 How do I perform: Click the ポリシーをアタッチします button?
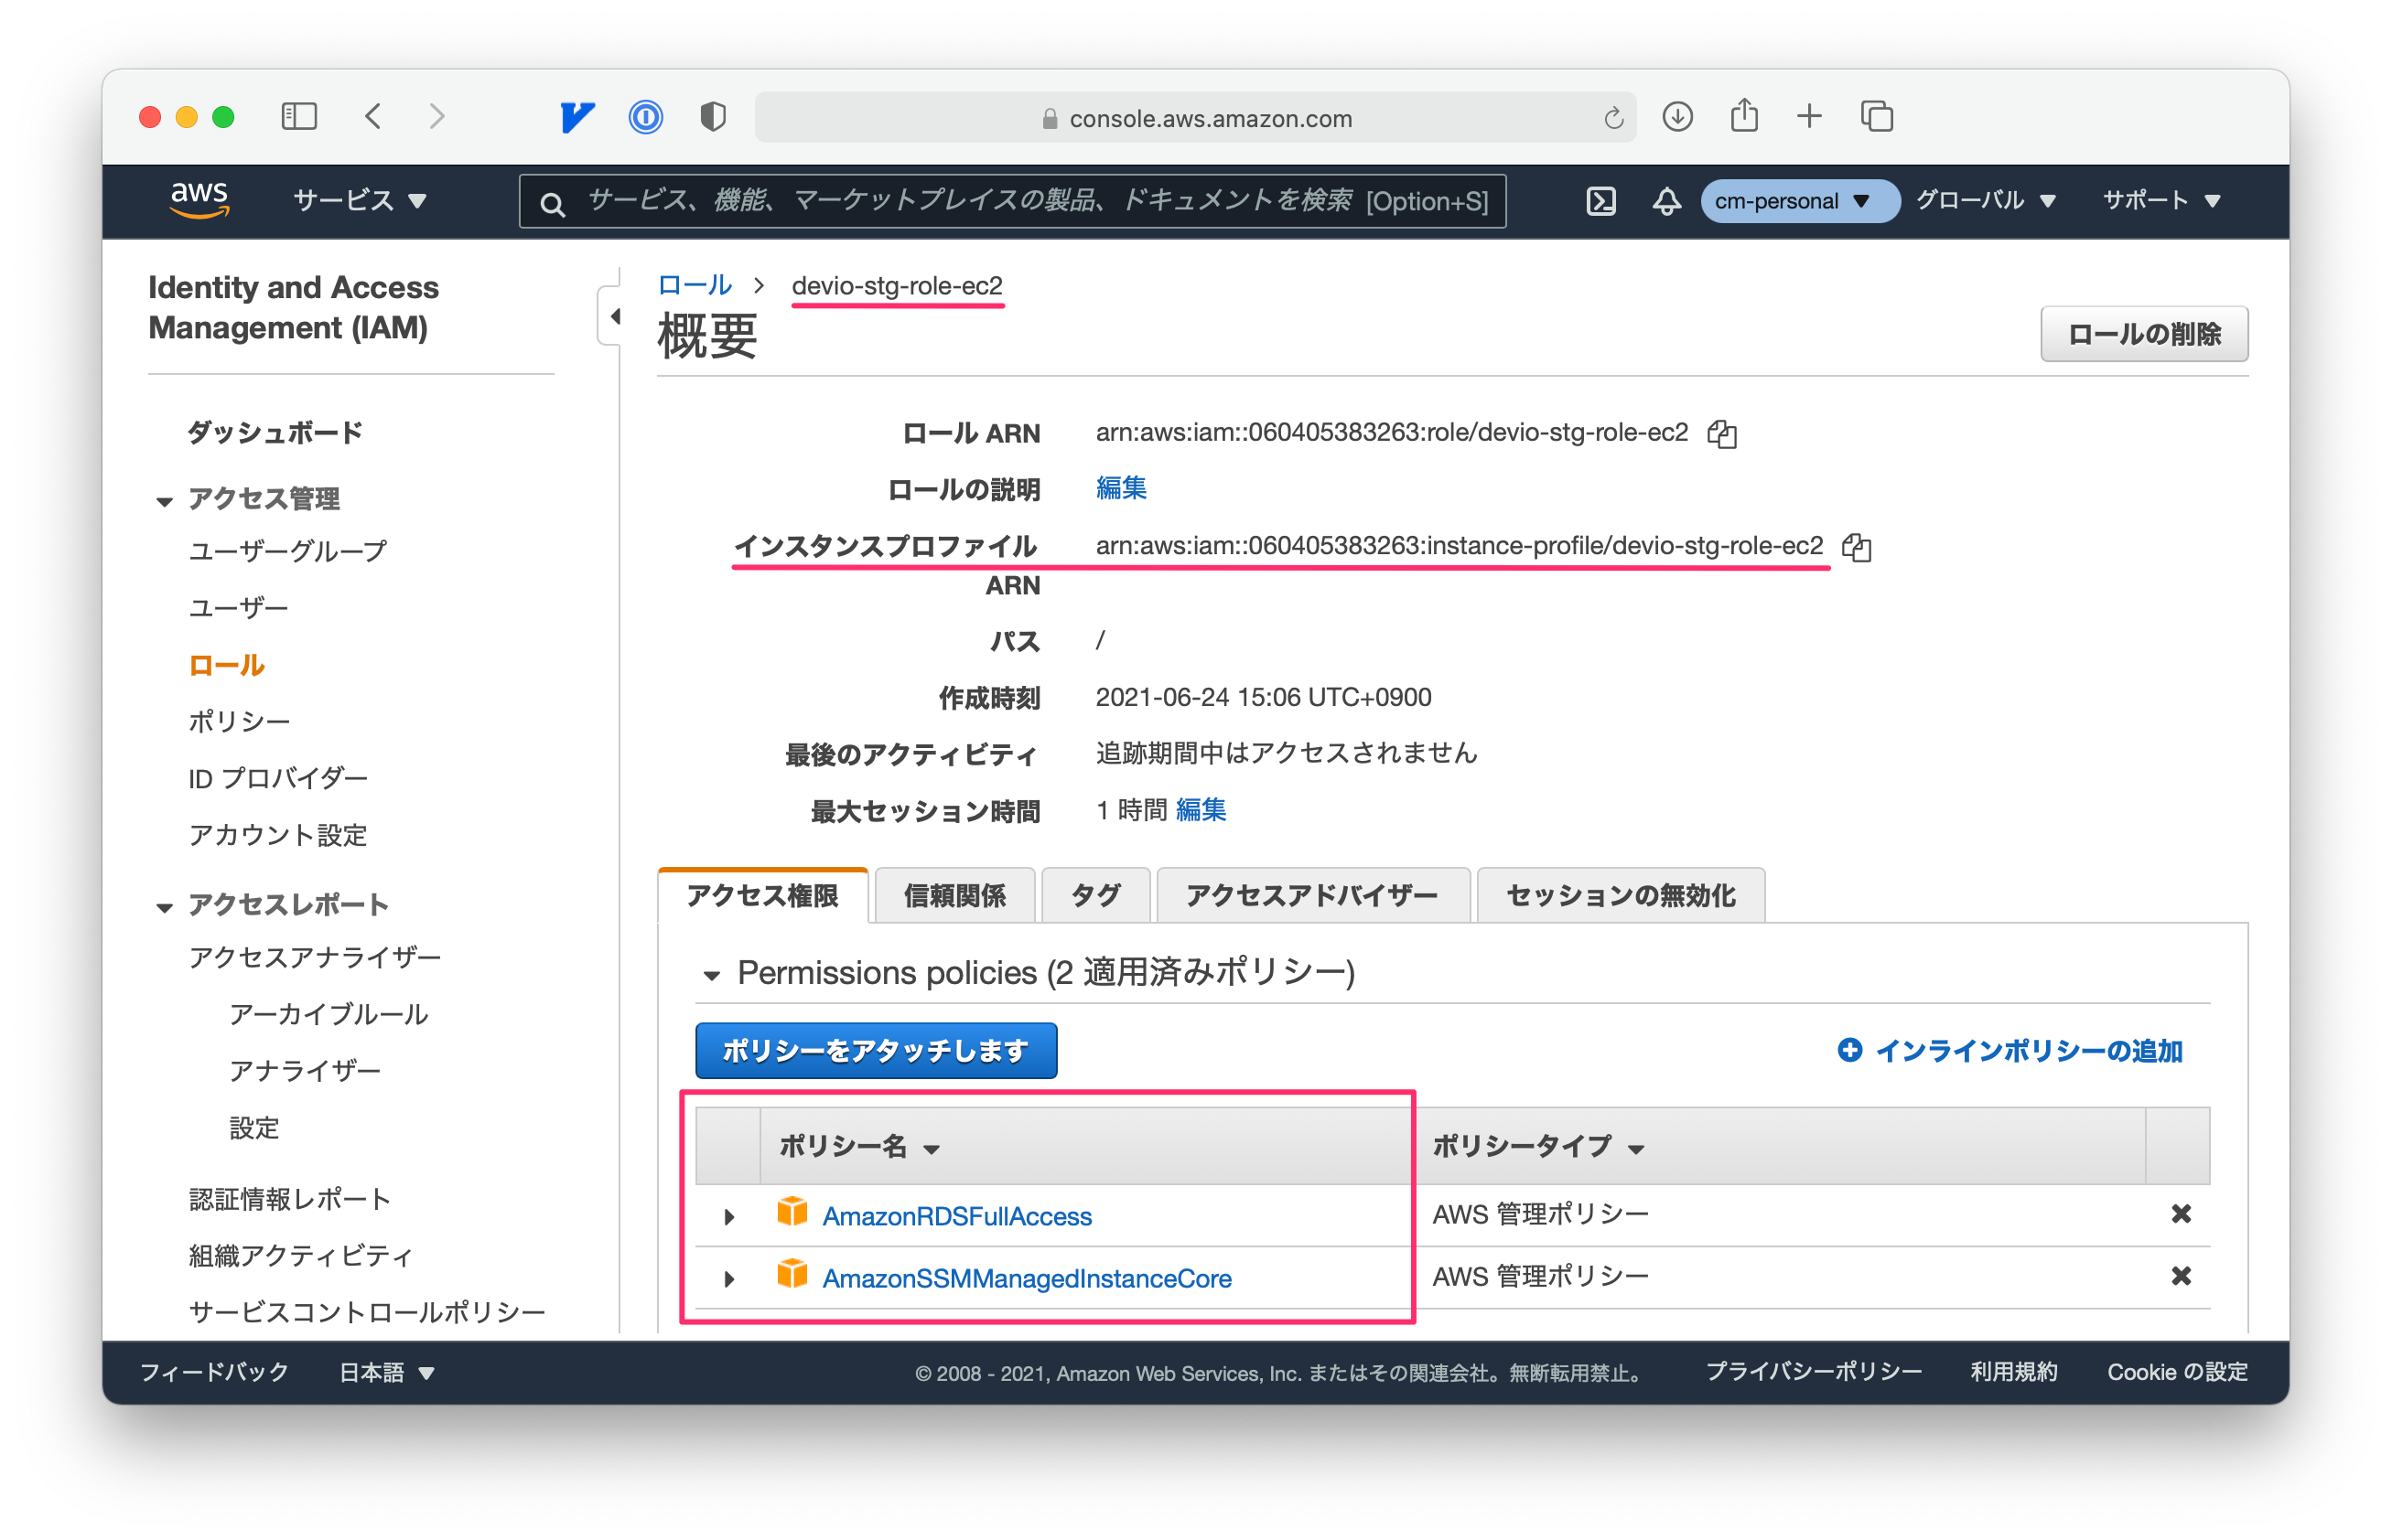click(x=876, y=1050)
